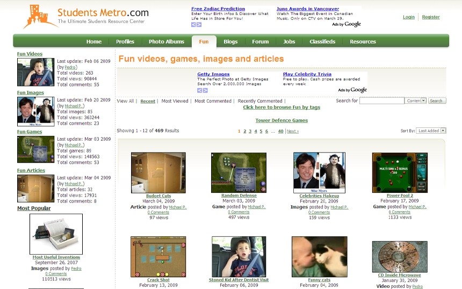Open the Jobs tab
Viewport: 462px width, 289px height.
point(289,41)
